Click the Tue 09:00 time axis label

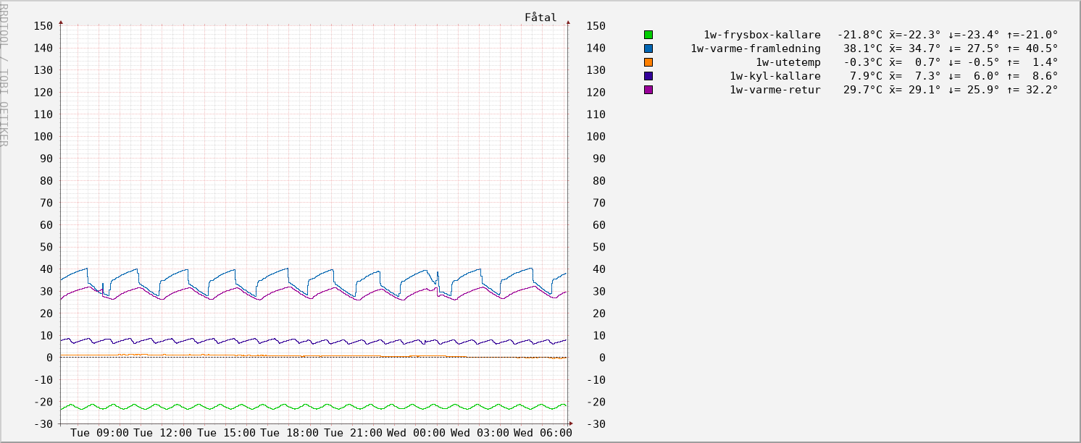pos(99,433)
